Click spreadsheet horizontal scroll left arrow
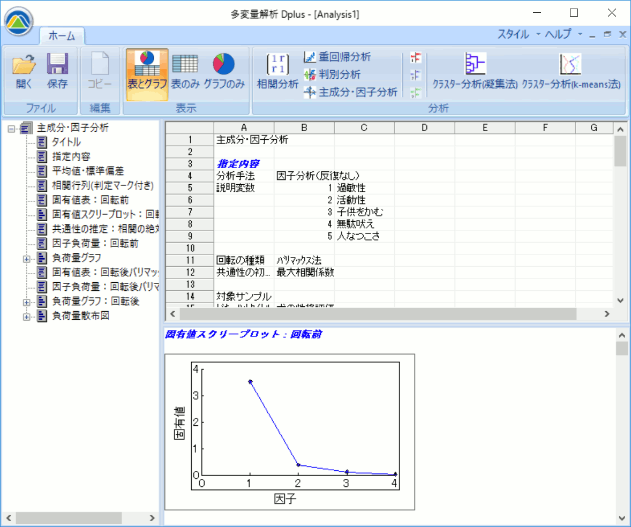Image resolution: width=631 pixels, height=527 pixels. pyautogui.click(x=172, y=314)
